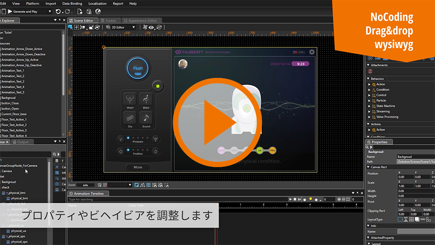
Task: Select Animation_Text_3 in the explorer list
Action: coord(13,81)
